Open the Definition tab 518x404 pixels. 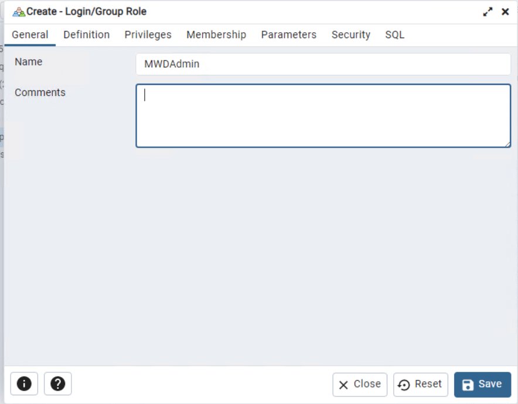86,35
